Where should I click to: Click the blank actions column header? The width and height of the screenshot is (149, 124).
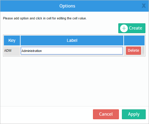click(134, 40)
